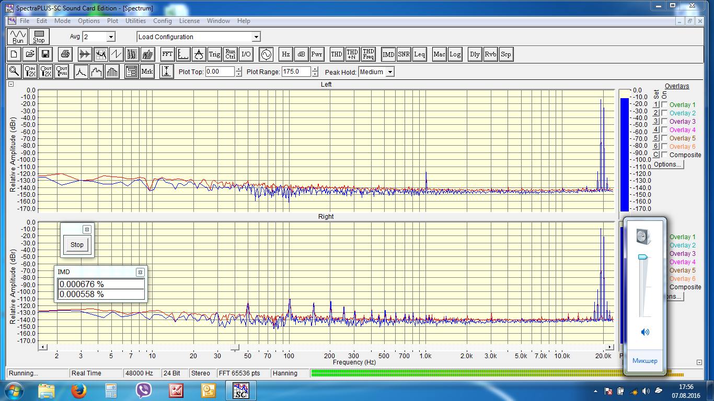Click the speaker volume slider handle
Screen dimensions: 714x401
click(643, 257)
